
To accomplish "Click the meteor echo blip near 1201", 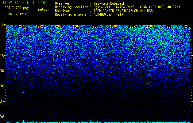I will pos(24,93).
